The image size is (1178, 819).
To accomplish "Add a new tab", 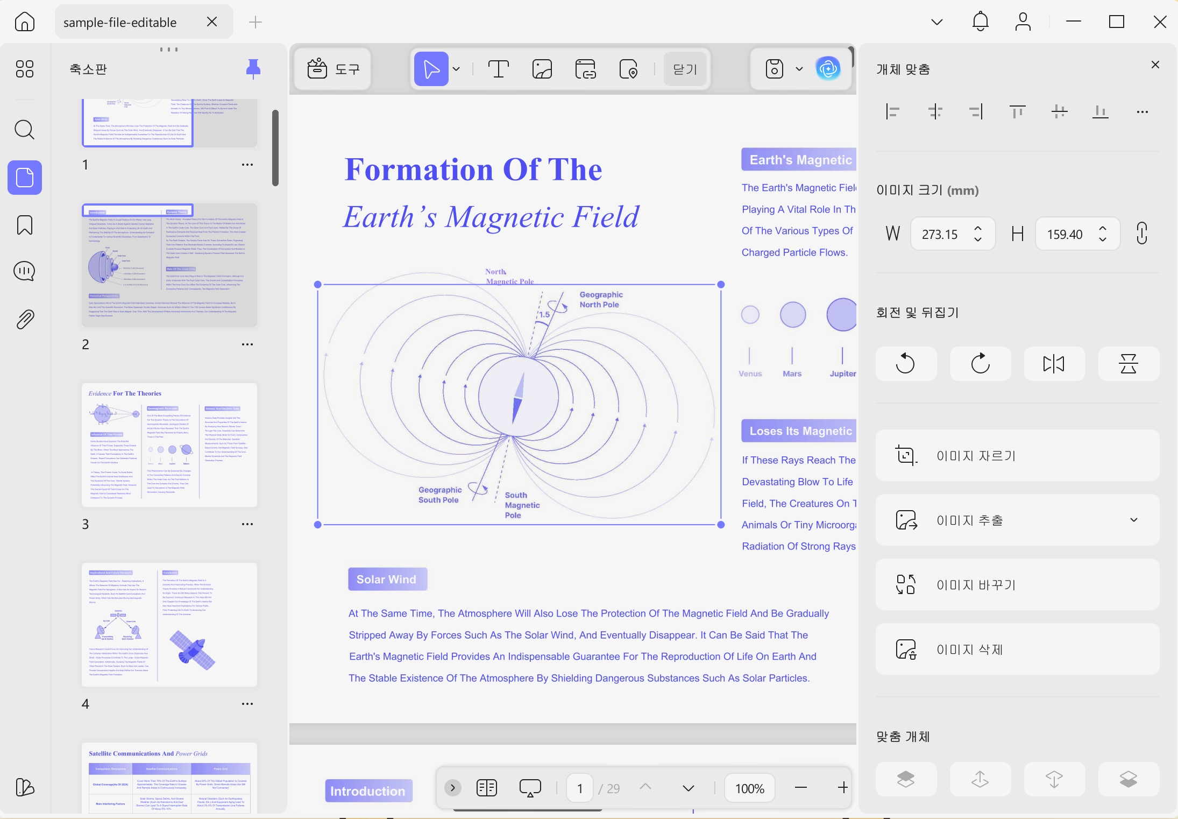I will 256,22.
